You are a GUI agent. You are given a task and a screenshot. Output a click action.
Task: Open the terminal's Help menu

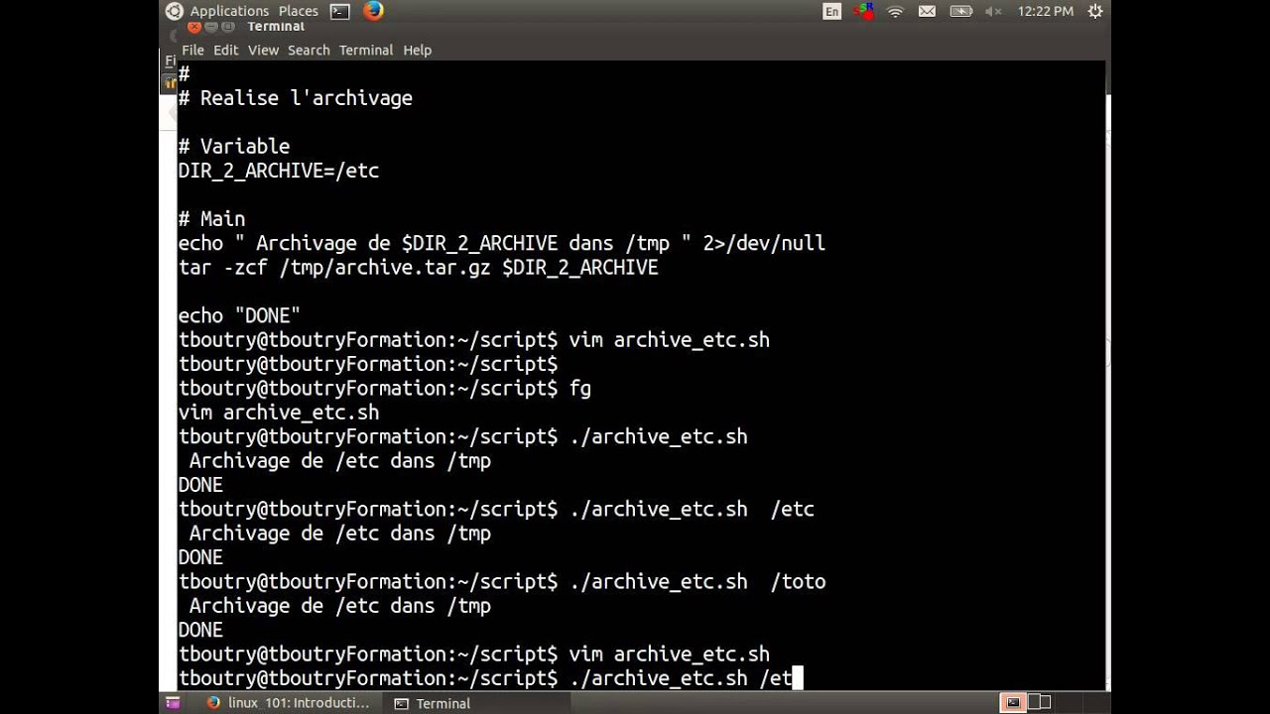417,50
